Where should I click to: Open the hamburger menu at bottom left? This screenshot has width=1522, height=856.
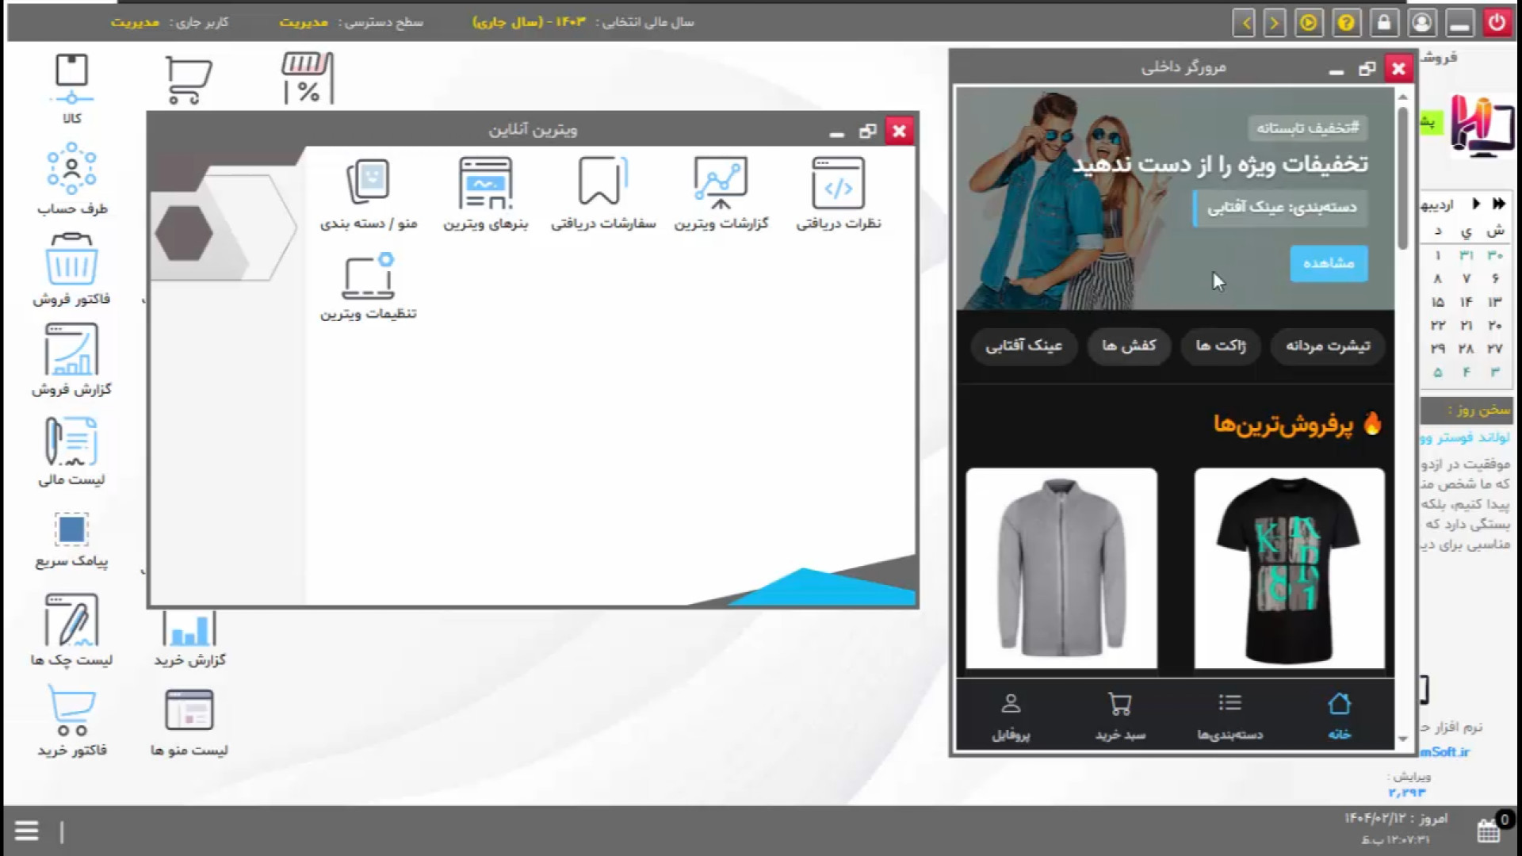(x=26, y=831)
